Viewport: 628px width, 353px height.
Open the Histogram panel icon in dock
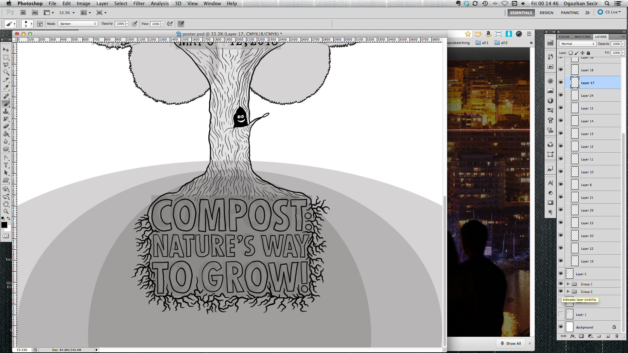550,91
